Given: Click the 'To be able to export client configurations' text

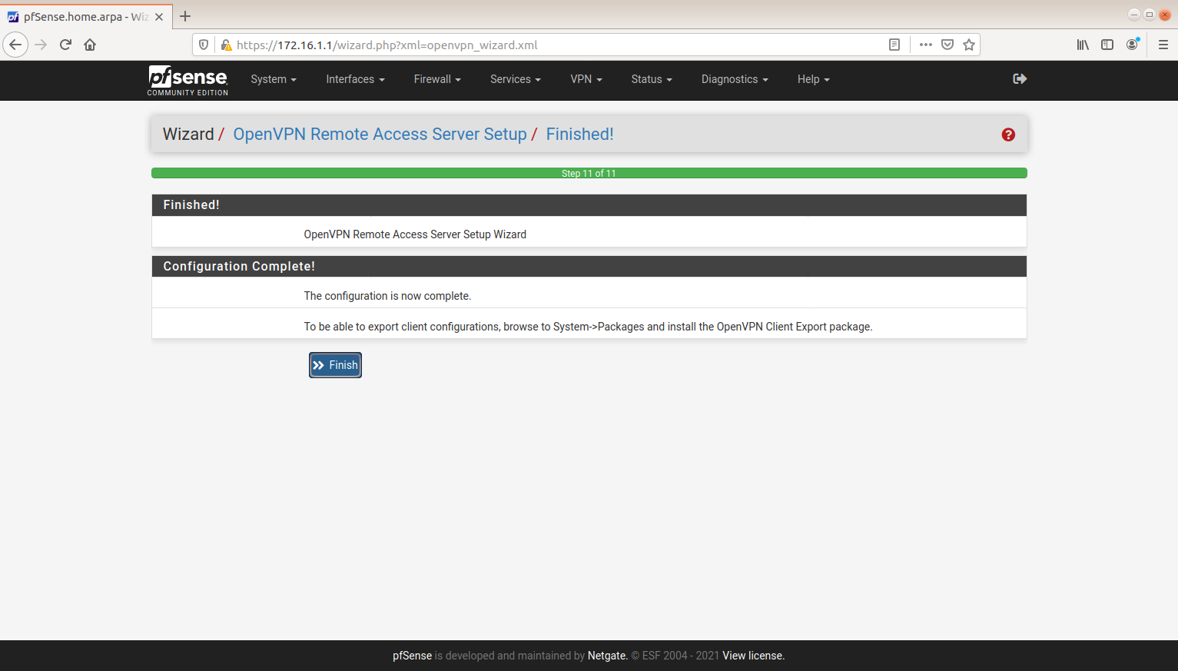Looking at the screenshot, I should [x=588, y=327].
